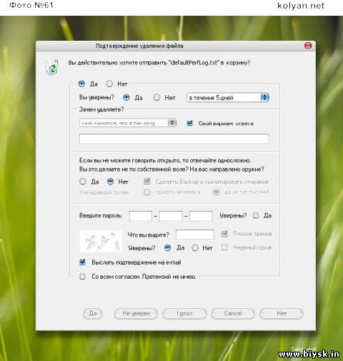Click the custom answer text field
Viewport: 343px width, 361px height.
[174, 139]
